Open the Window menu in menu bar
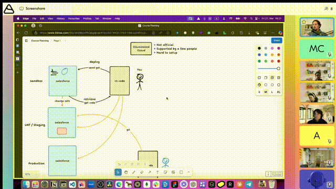The height and width of the screenshot is (189, 336). [107, 19]
